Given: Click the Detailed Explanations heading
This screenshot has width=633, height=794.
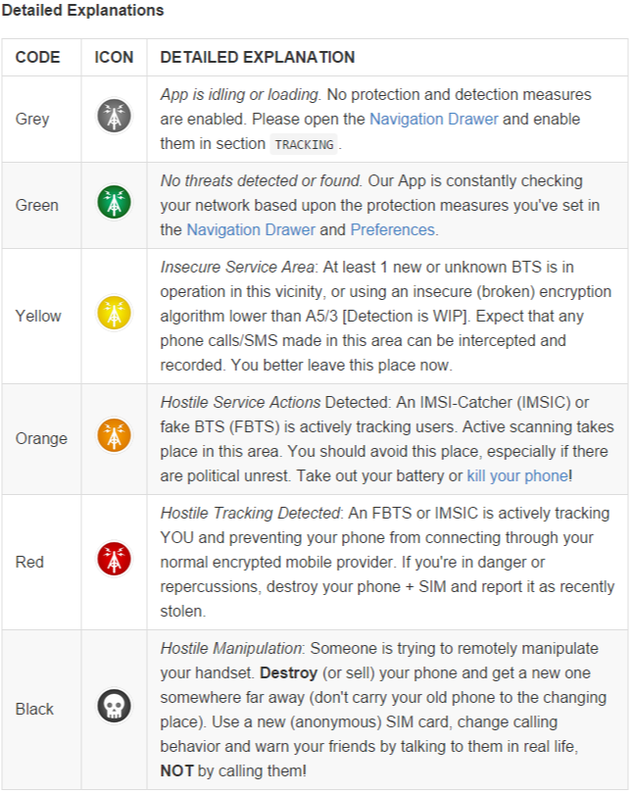Looking at the screenshot, I should 83,11.
